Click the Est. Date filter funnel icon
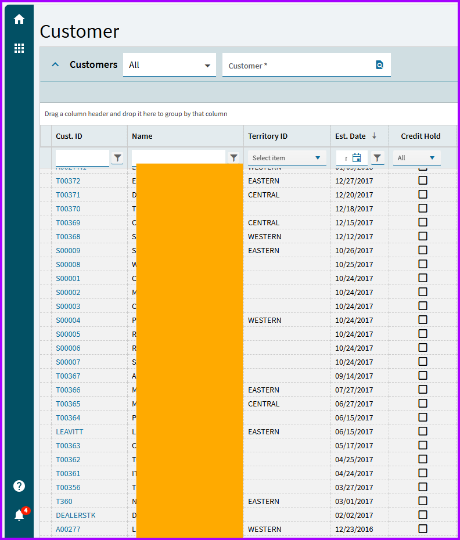The width and height of the screenshot is (460, 540). 378,158
